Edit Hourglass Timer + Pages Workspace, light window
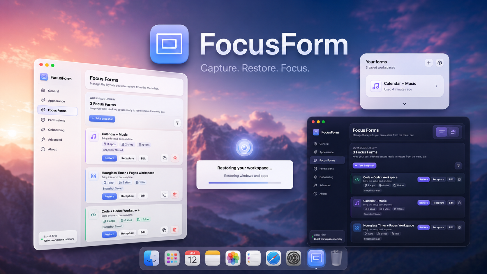The image size is (487, 274). pos(143,196)
